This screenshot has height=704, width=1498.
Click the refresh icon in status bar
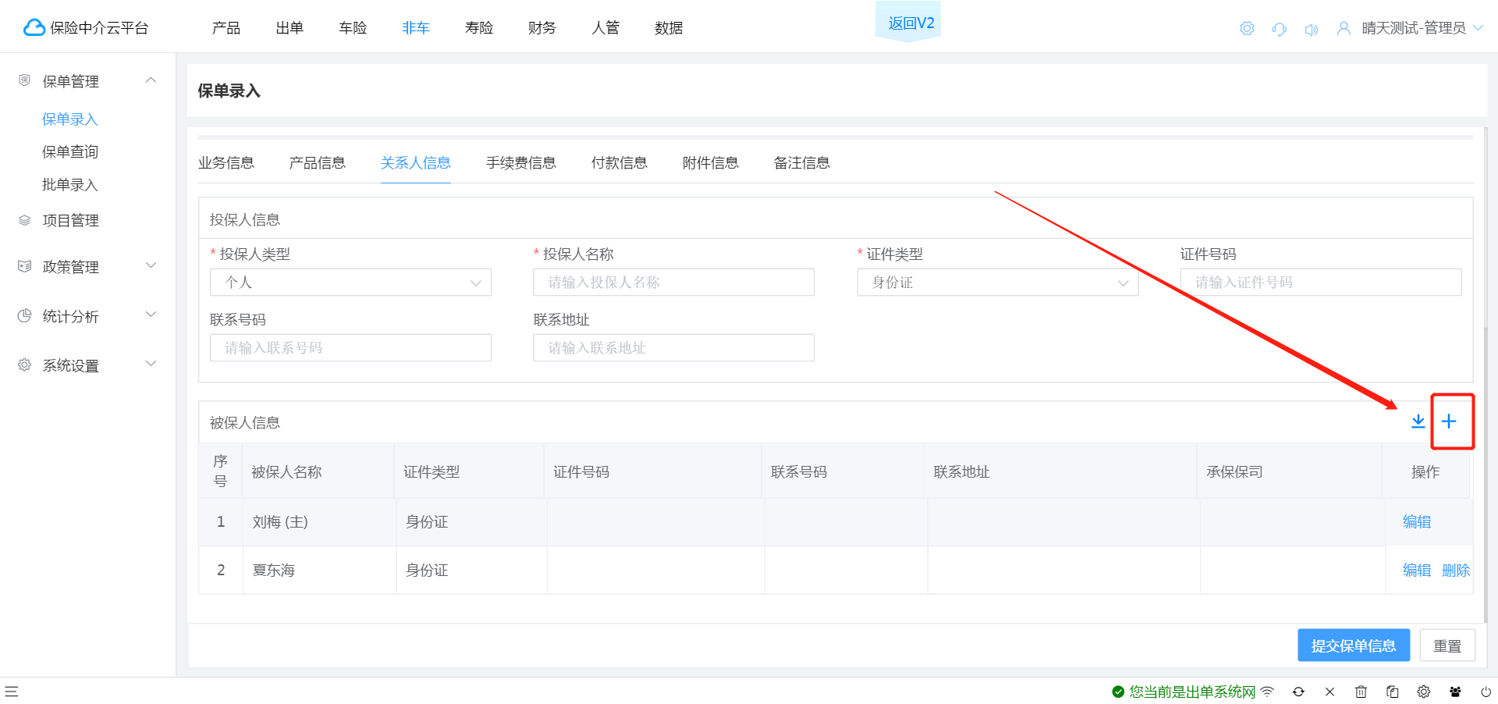coord(1298,692)
